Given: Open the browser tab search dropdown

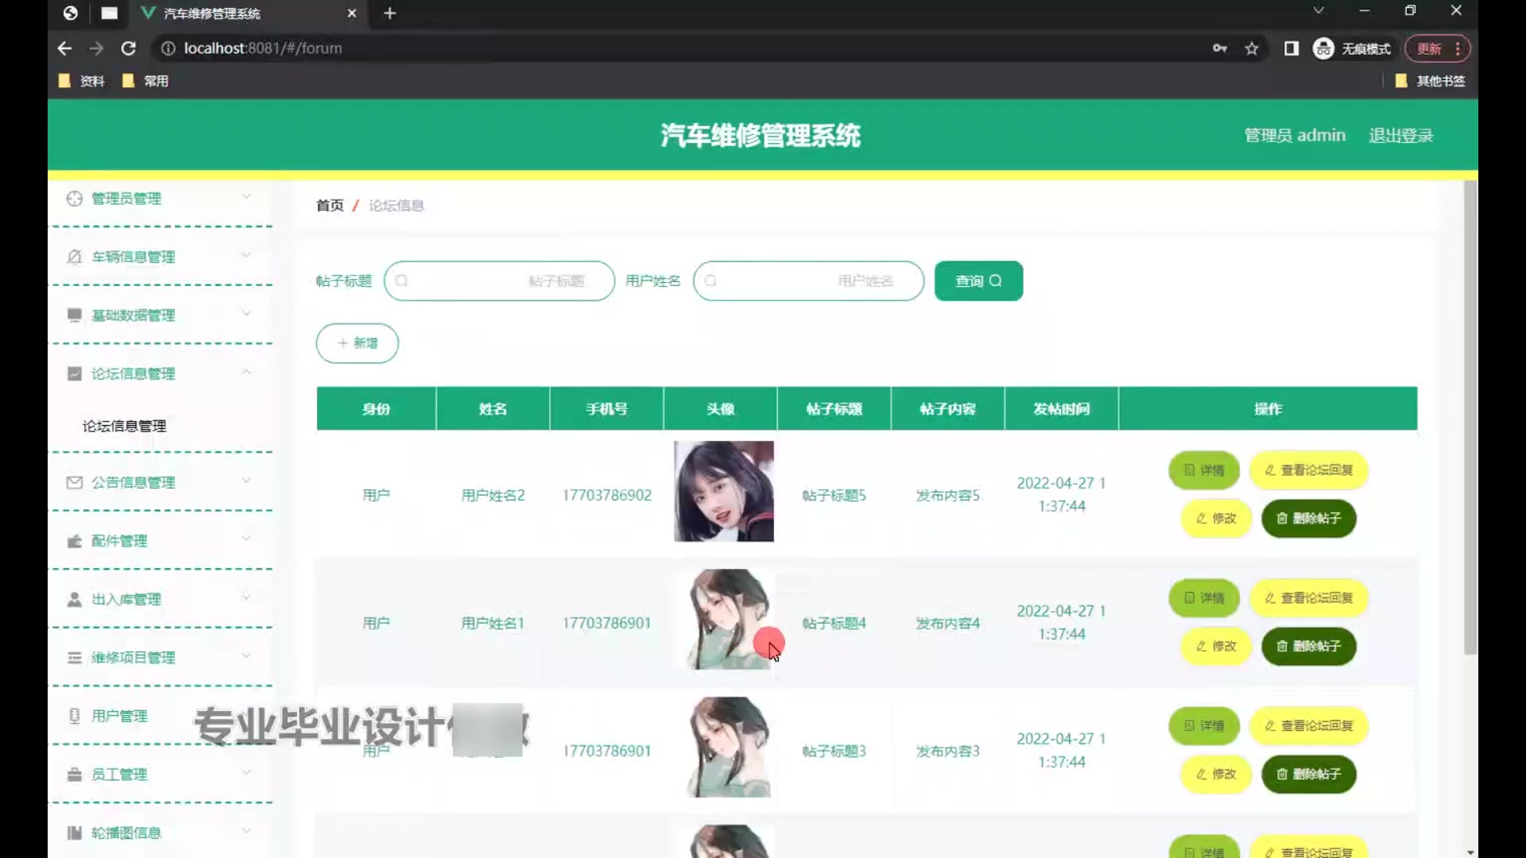Looking at the screenshot, I should click(1319, 10).
